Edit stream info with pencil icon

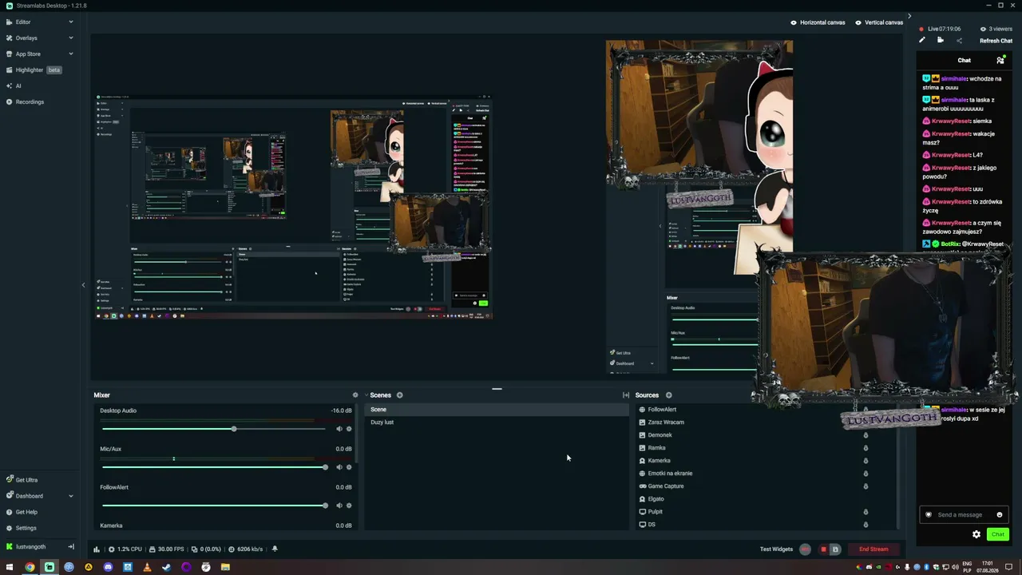click(x=922, y=40)
